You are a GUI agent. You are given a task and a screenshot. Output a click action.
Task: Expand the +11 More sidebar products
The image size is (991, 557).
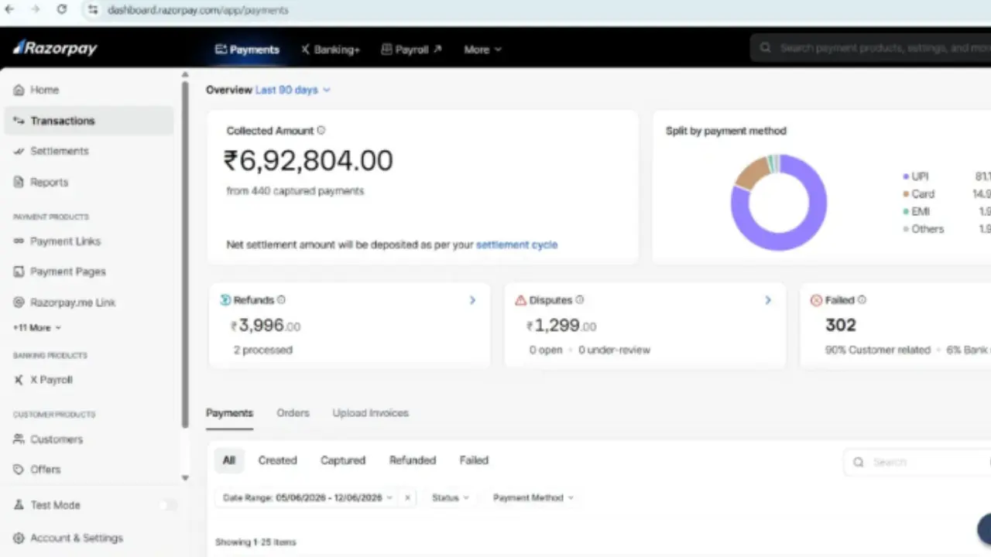point(36,328)
